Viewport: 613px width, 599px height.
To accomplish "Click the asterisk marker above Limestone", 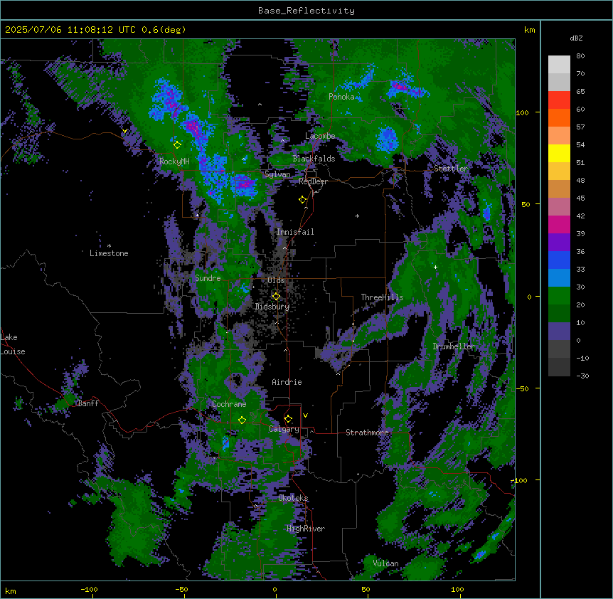I will pos(109,246).
